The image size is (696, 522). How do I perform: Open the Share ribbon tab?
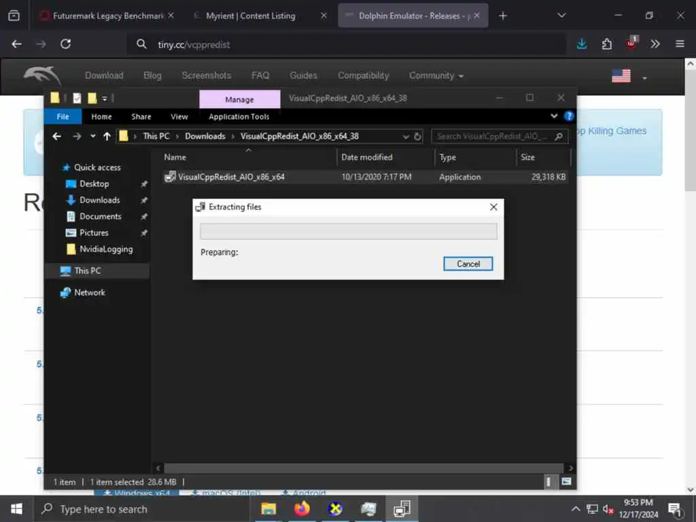(x=141, y=116)
